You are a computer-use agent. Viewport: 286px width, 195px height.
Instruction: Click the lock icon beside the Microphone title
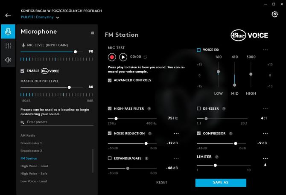pos(93,32)
